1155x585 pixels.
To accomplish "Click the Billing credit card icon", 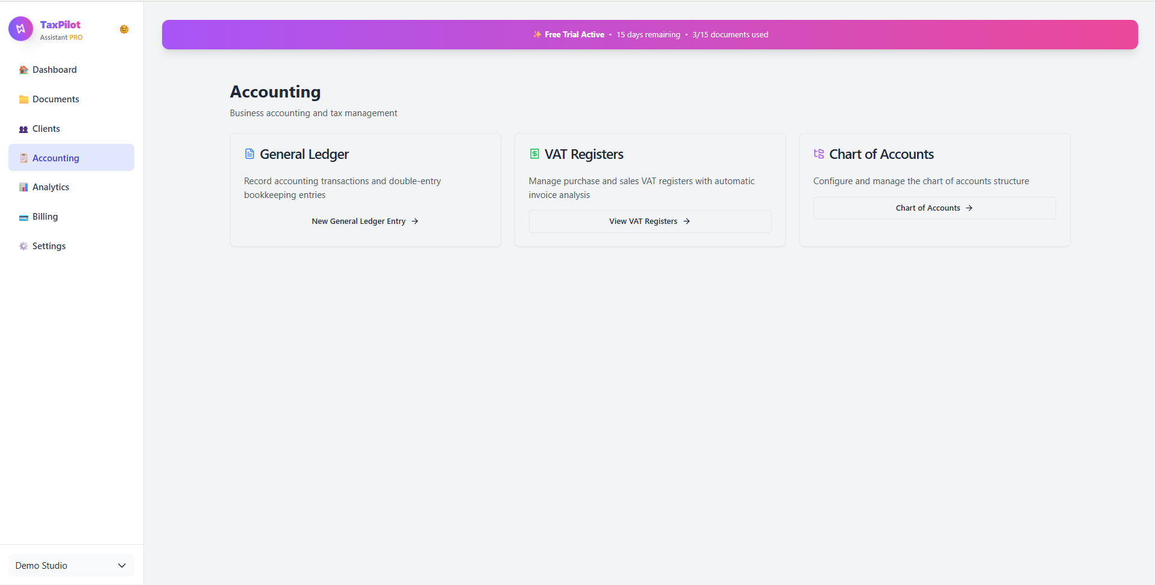I will coord(23,217).
